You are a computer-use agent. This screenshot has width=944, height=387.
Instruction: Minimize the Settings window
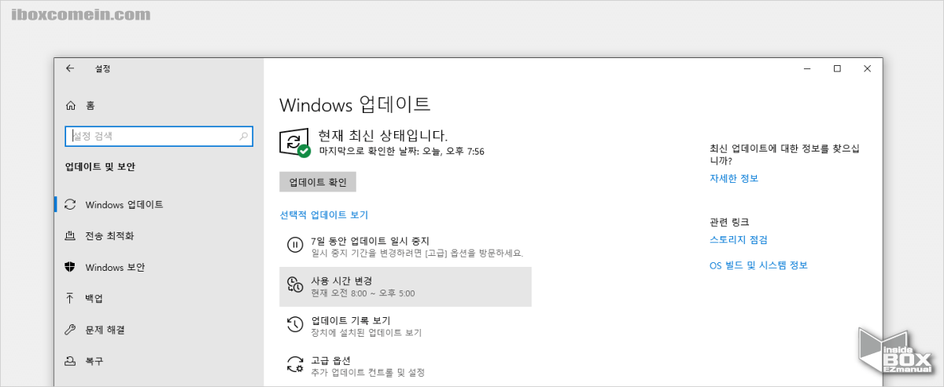[x=807, y=69]
